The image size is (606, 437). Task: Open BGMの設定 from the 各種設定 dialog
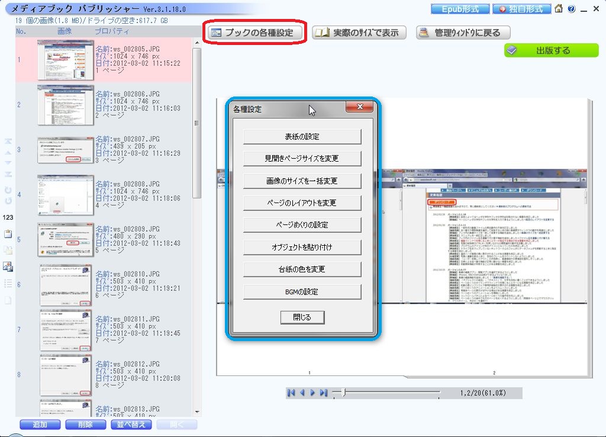(x=302, y=291)
